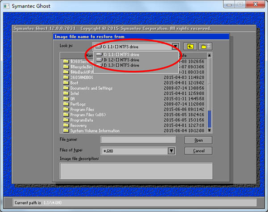268x212 pixels.
Task: Select the $Recycle.Bin folder icon
Action: pos(66,67)
